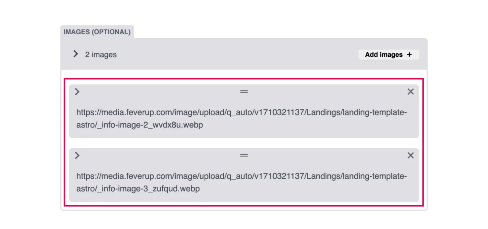Click the Add images button
This screenshot has height=229, width=488.
[389, 55]
